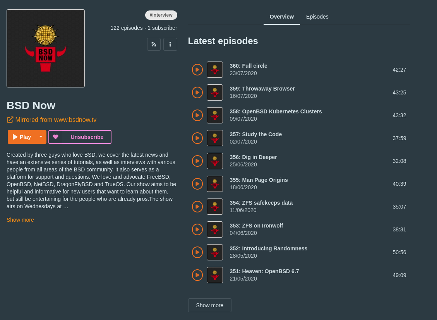Click duration 50:56 of episode 352
Viewport: 437px width, 320px height.
399,252
